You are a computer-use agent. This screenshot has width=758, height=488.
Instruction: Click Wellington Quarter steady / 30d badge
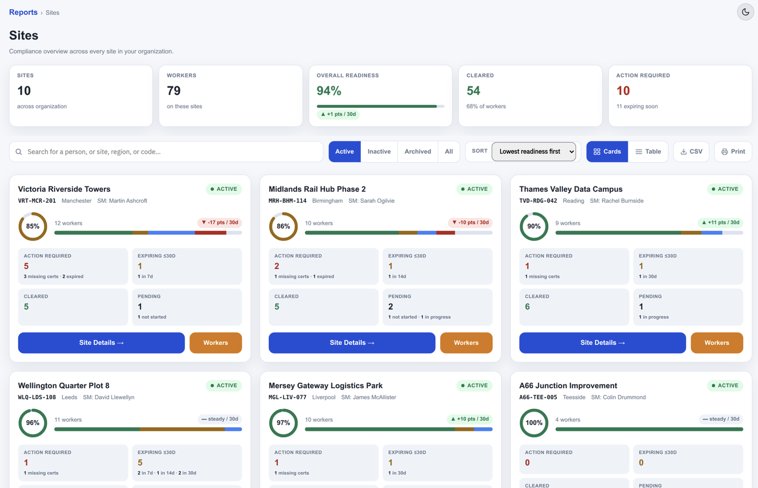tap(220, 419)
